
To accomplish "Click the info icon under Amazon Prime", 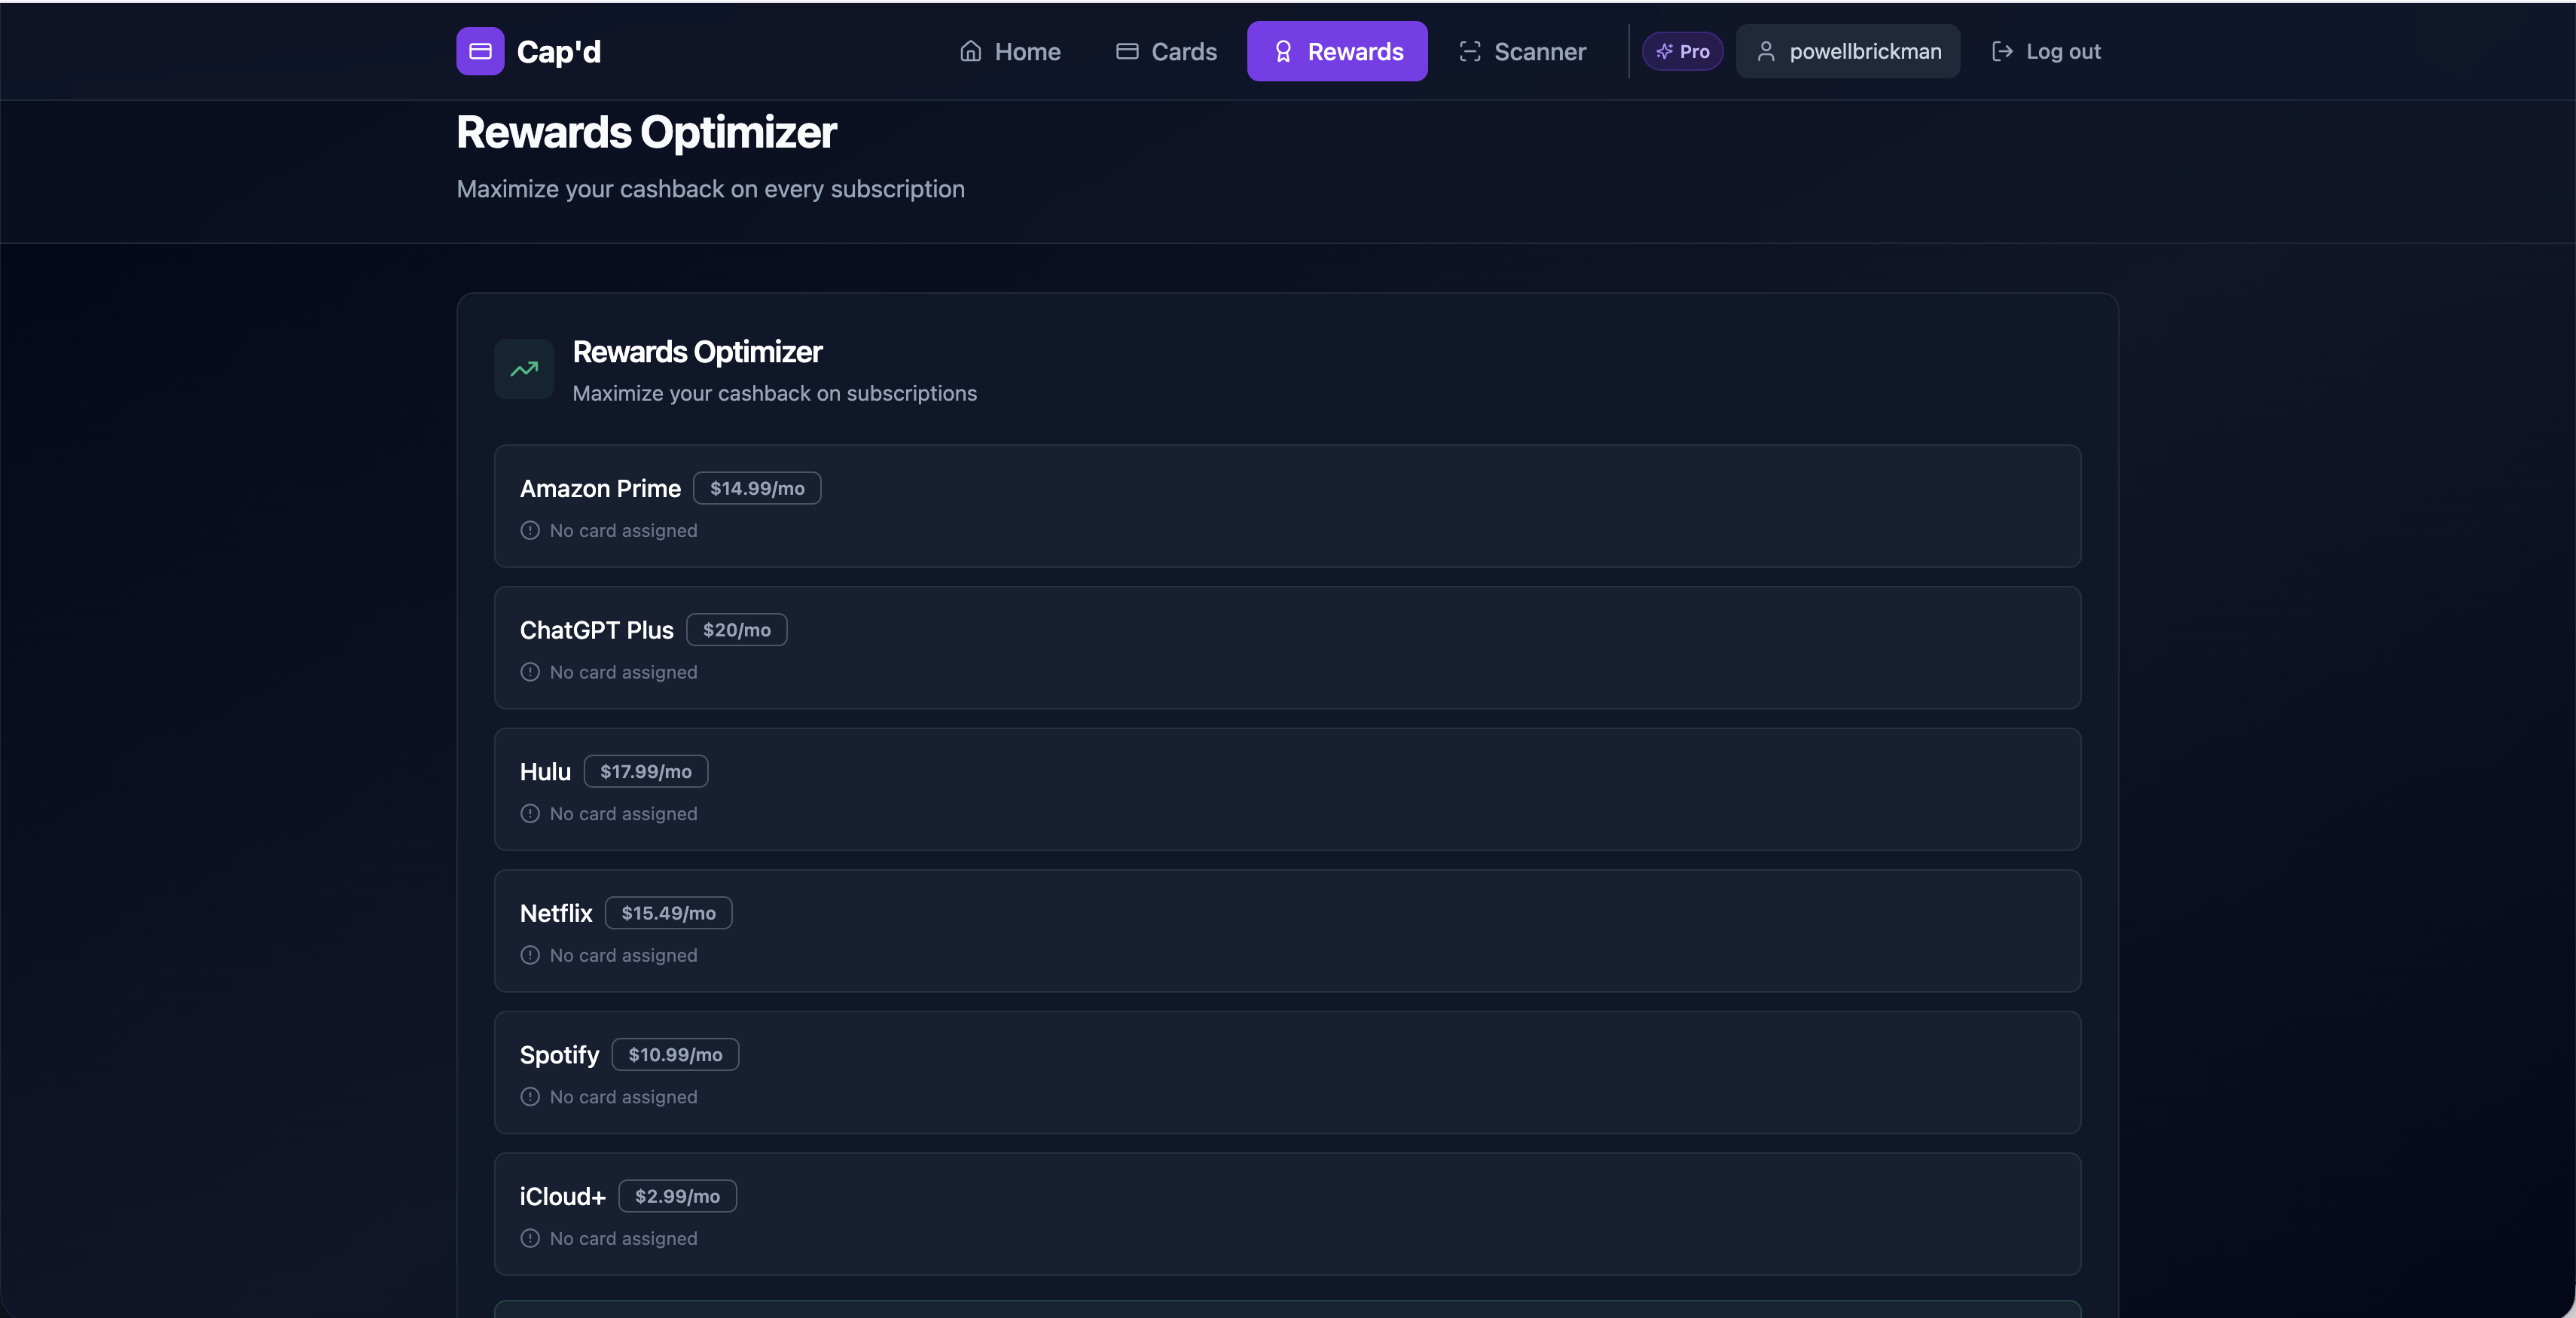I will click(530, 530).
